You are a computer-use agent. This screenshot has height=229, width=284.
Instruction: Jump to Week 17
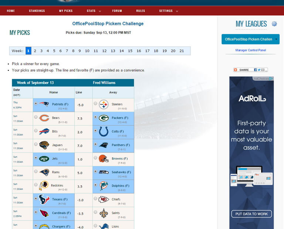148,51
